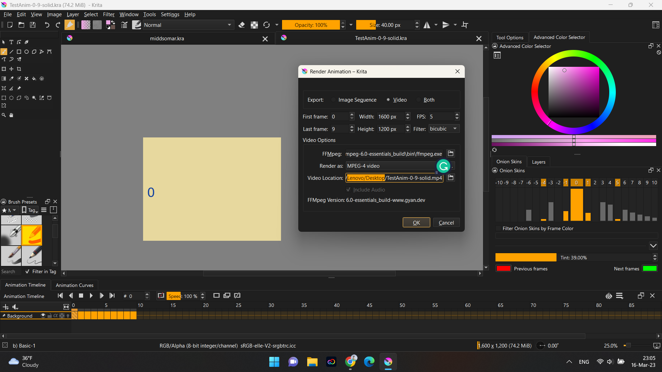
Task: Choose Both export radio button
Action: click(x=419, y=100)
